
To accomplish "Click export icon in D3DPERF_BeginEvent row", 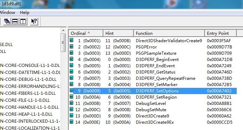I will pos(71,59).
